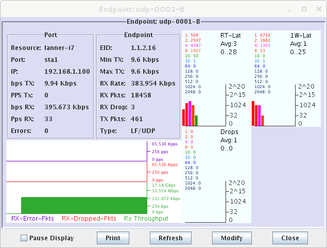This screenshot has height=248, width=327.
Task: Select Resource value lanner-i7
Action: click(x=59, y=48)
